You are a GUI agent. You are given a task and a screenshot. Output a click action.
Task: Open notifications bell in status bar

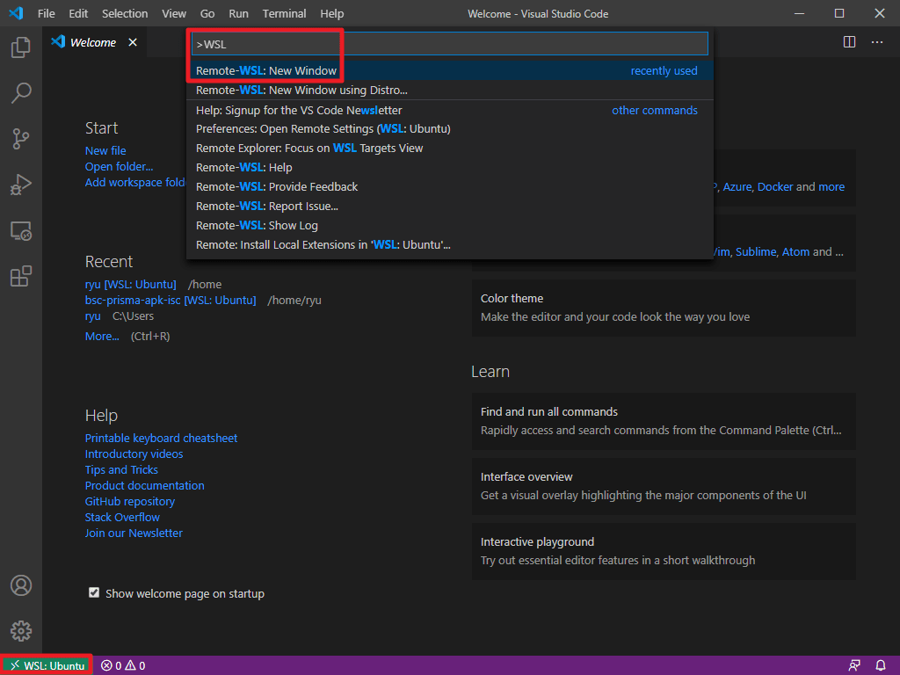click(881, 665)
